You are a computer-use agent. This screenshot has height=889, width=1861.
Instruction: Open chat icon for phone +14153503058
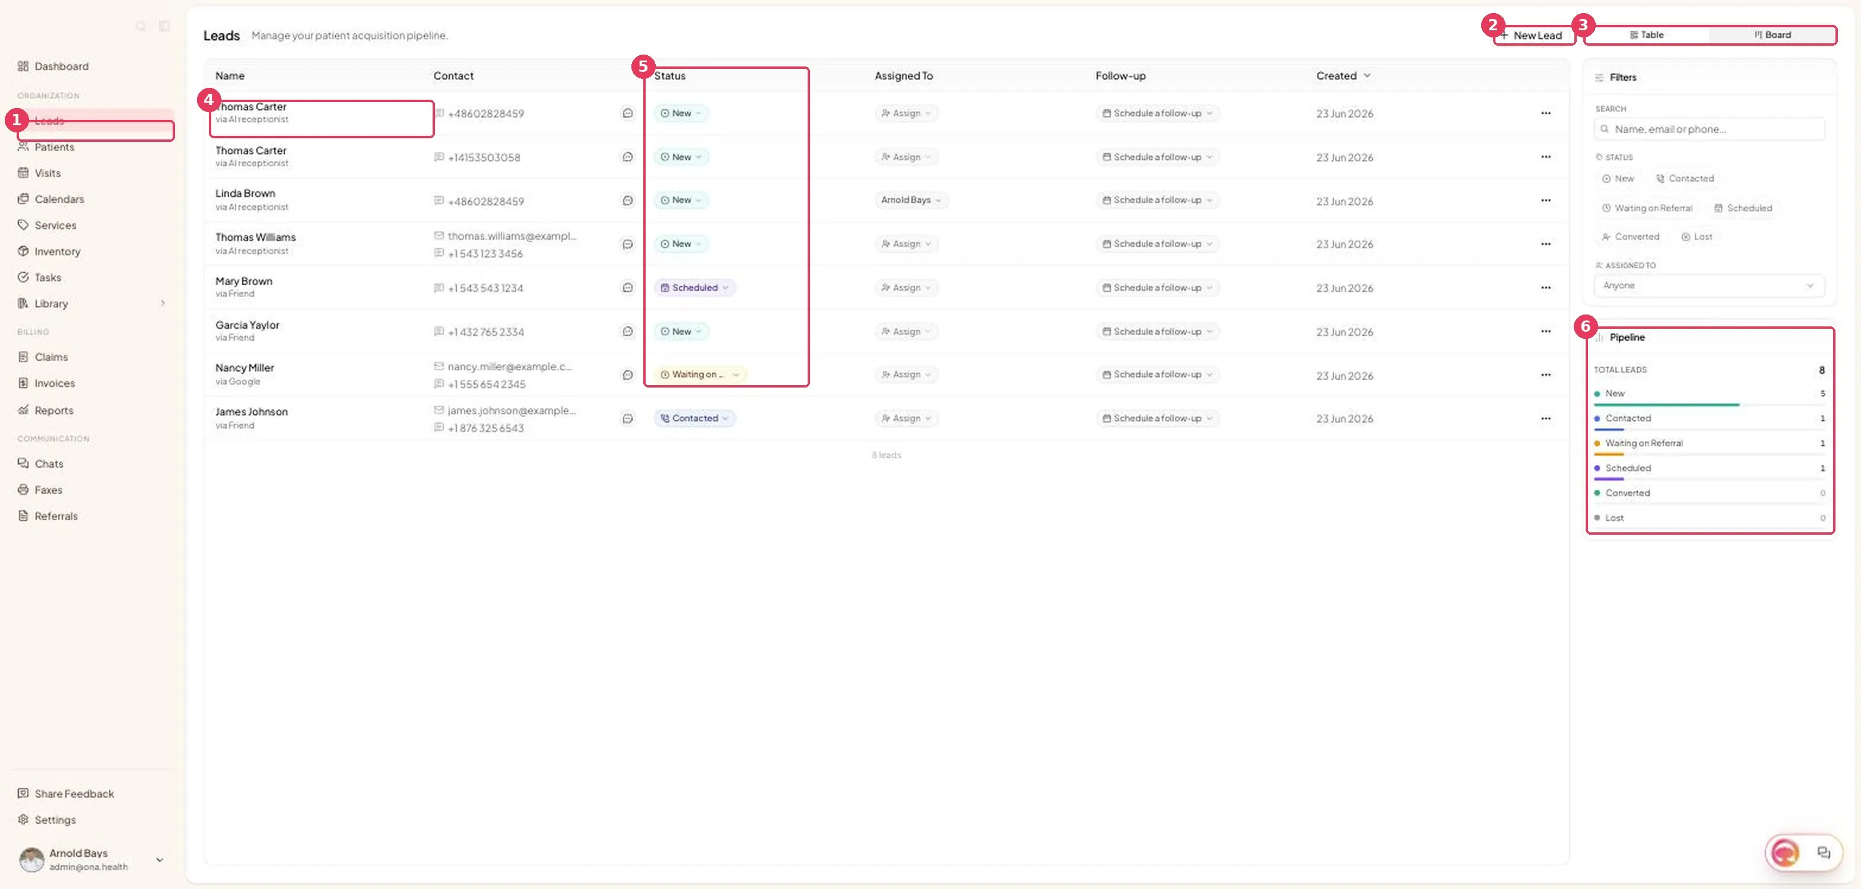point(628,157)
